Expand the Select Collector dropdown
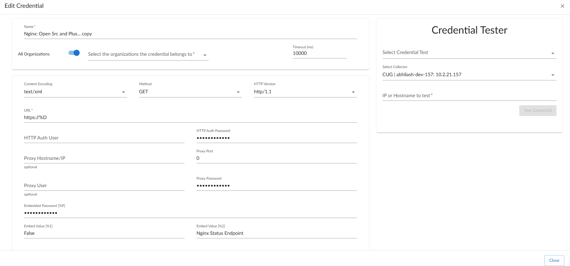Image resolution: width=570 pixels, height=266 pixels. pos(469,75)
